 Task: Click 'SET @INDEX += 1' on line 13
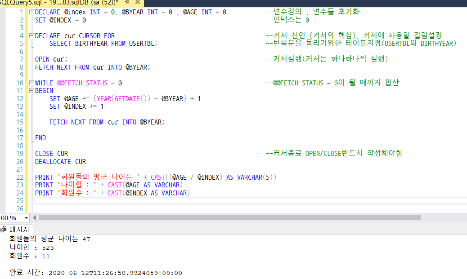click(76, 106)
